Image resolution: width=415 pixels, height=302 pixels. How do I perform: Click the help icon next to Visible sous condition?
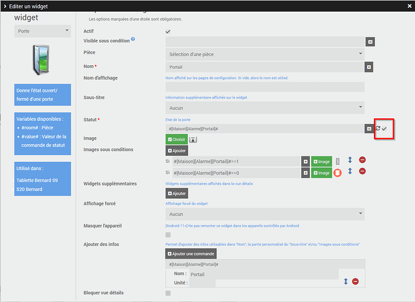coord(133,40)
